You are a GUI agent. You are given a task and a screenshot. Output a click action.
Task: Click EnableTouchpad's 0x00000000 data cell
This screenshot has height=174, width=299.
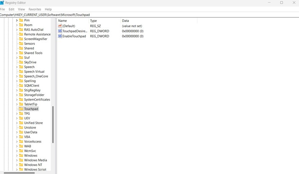point(133,36)
